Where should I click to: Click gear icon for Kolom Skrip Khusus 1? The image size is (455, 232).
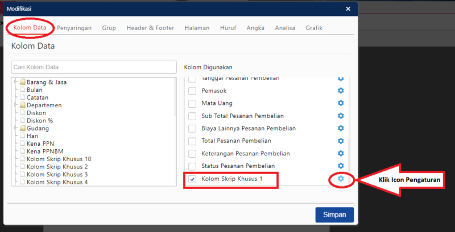pos(341,179)
